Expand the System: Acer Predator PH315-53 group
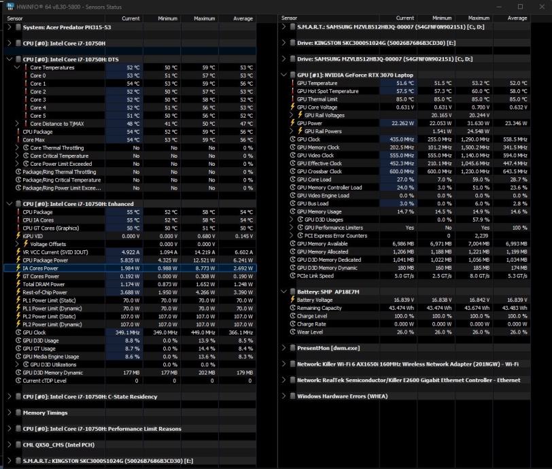 tap(10, 27)
